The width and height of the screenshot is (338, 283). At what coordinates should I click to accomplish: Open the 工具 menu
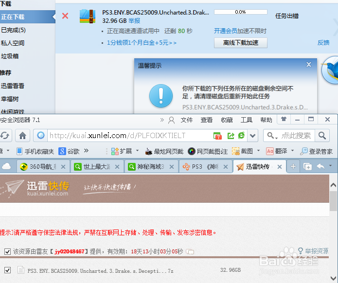tap(247, 120)
